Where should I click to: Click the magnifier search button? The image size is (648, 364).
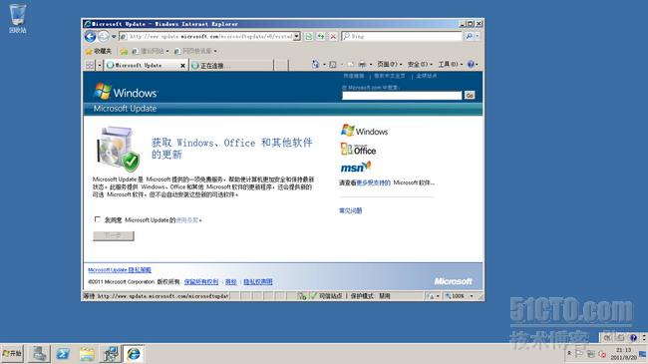470,36
